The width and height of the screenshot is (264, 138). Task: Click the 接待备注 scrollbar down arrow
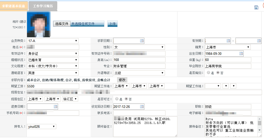pyautogui.click(x=259, y=130)
